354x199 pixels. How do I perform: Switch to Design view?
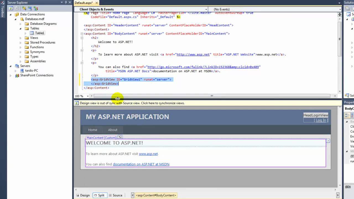coord(83,195)
